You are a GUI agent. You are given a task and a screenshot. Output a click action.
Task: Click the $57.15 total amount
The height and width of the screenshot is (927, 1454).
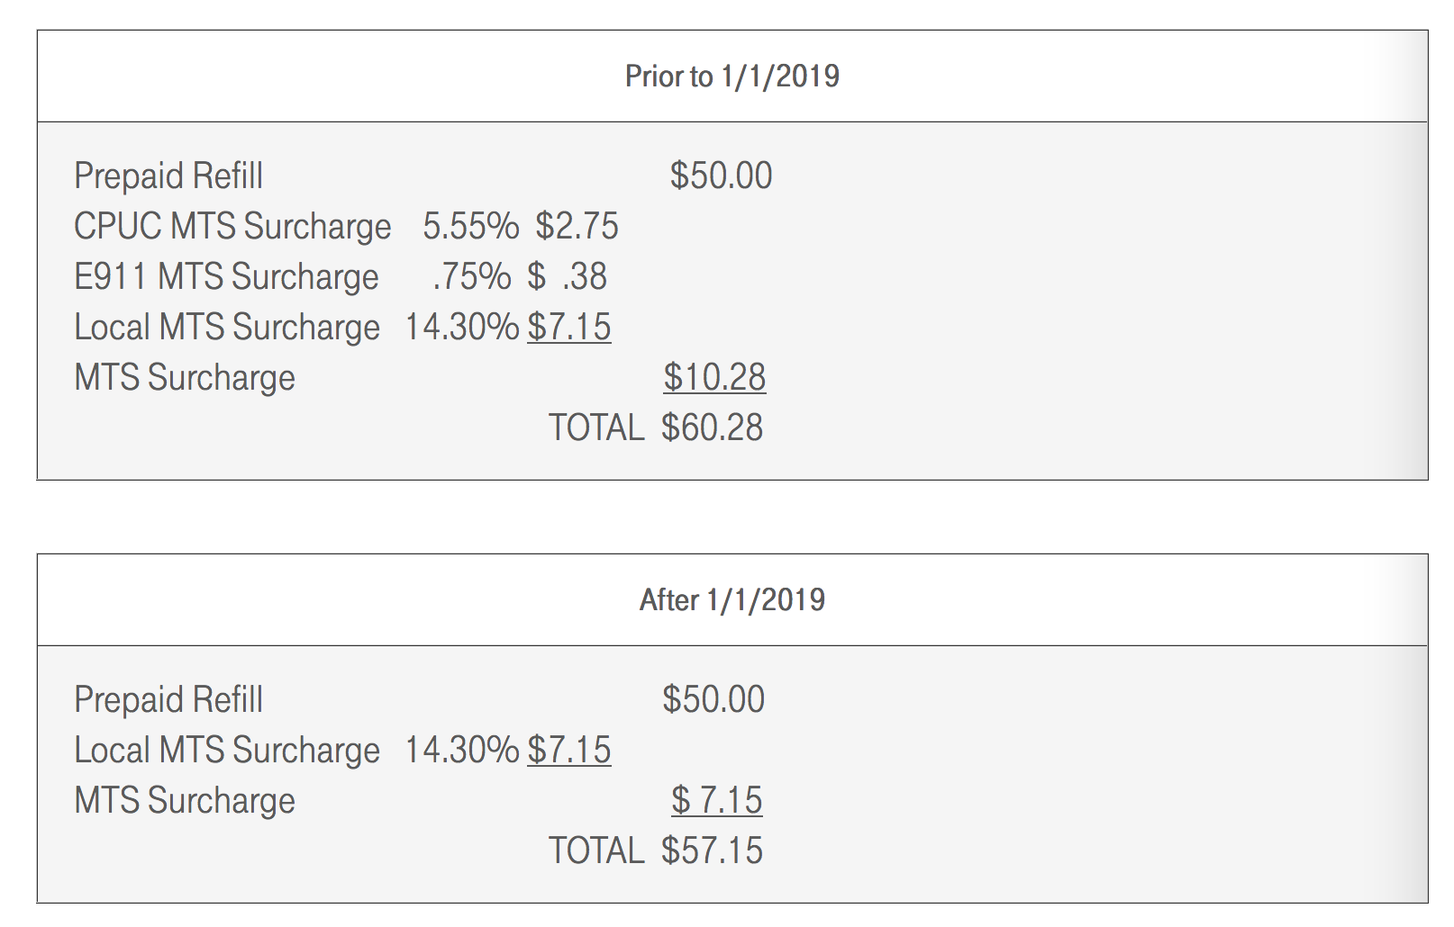[x=712, y=851]
